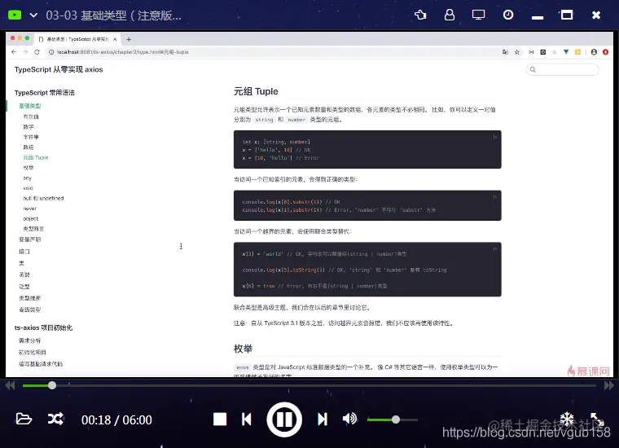
Task: Click the green video player logo
Action: coord(15,15)
